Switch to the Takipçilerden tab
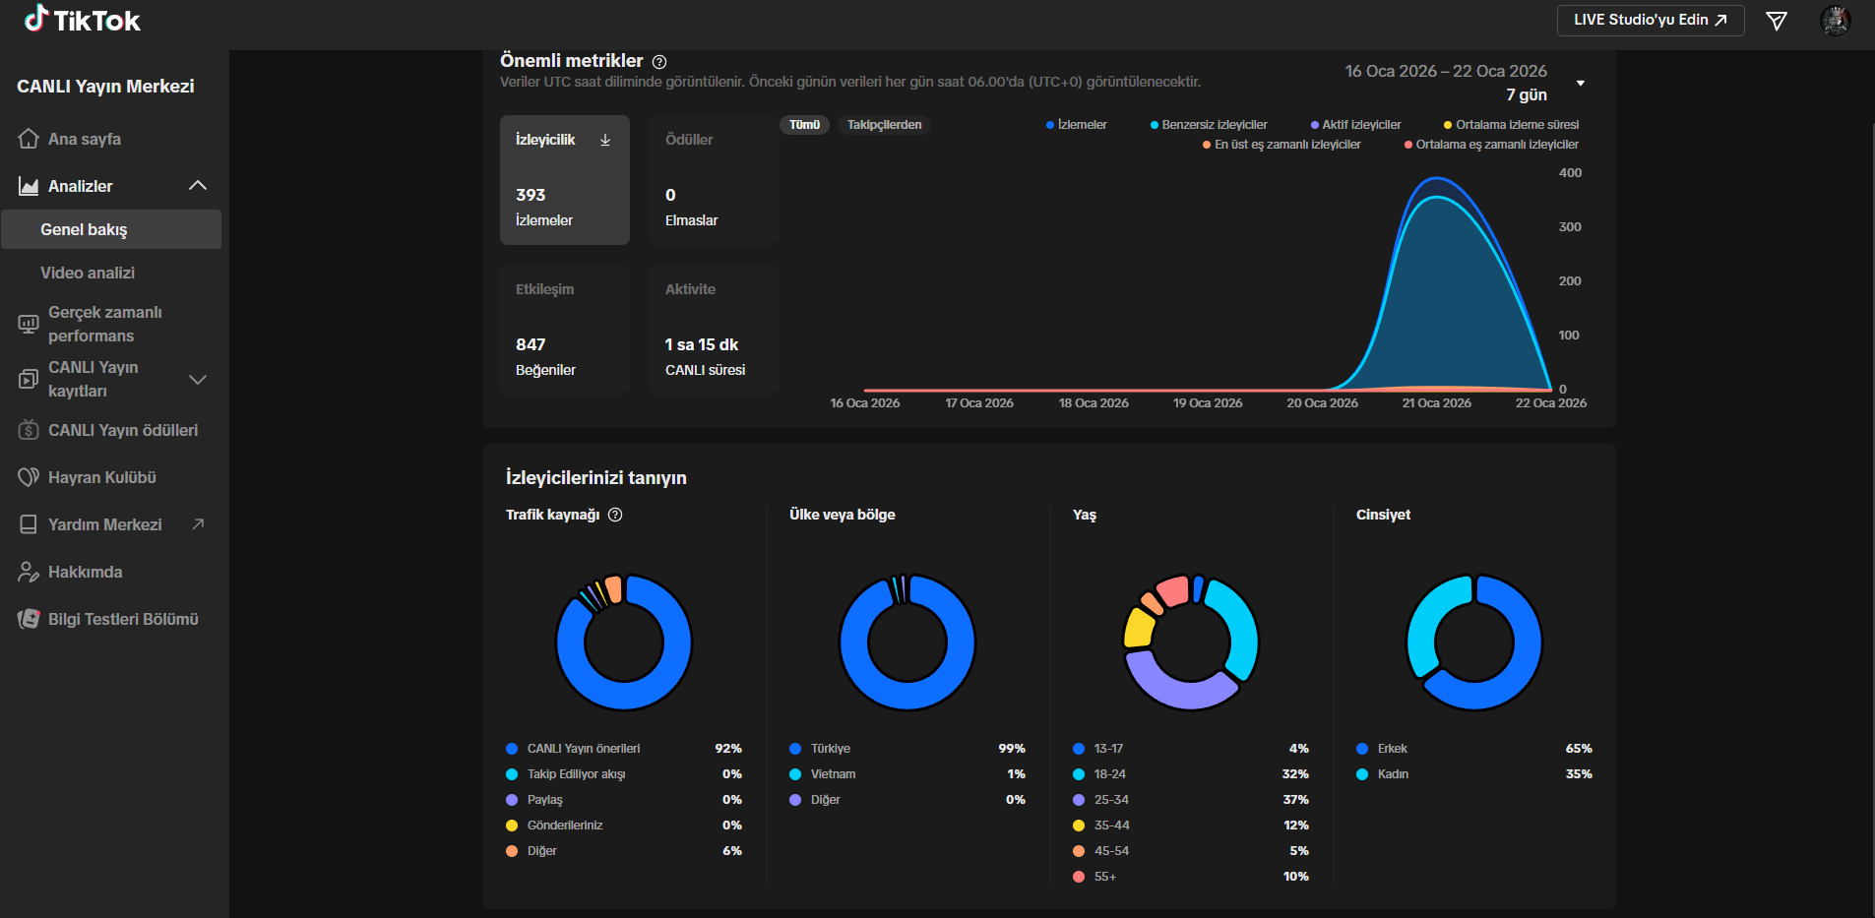The height and width of the screenshot is (918, 1875). click(x=884, y=125)
